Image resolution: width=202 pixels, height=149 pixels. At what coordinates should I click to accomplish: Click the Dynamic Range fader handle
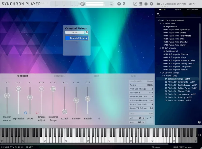53,89
